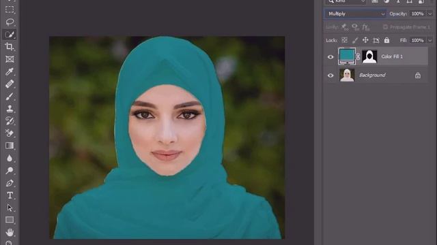Click the Fill label
This screenshot has width=437, height=245.
(404, 41)
